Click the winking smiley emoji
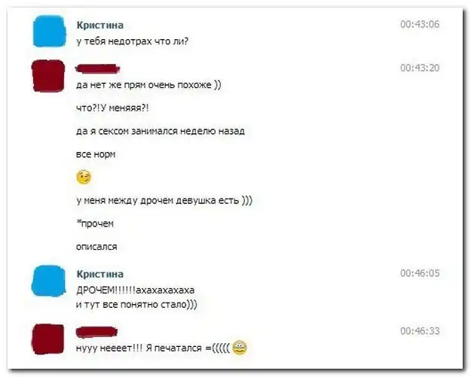The width and height of the screenshot is (471, 377). 84,178
